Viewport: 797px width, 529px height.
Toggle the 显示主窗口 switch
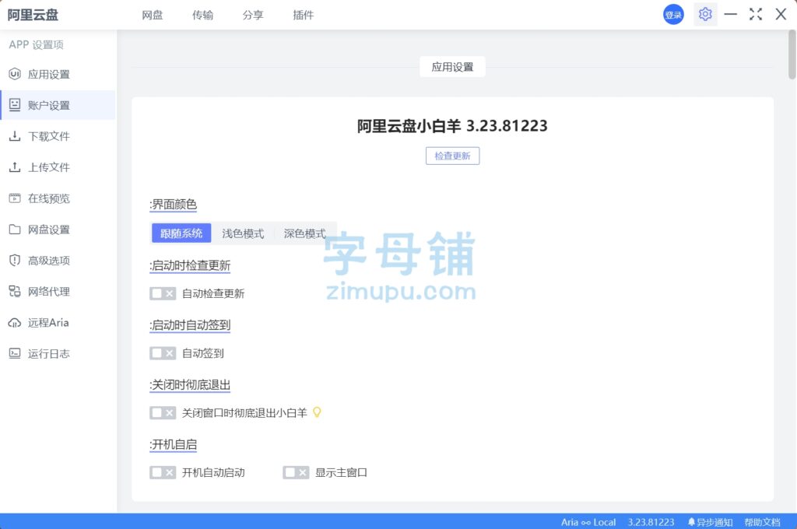(x=296, y=472)
